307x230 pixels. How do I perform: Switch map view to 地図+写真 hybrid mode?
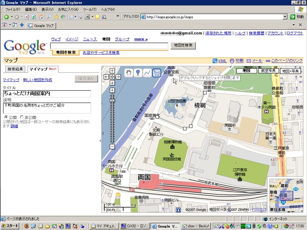pyautogui.click(x=290, y=71)
